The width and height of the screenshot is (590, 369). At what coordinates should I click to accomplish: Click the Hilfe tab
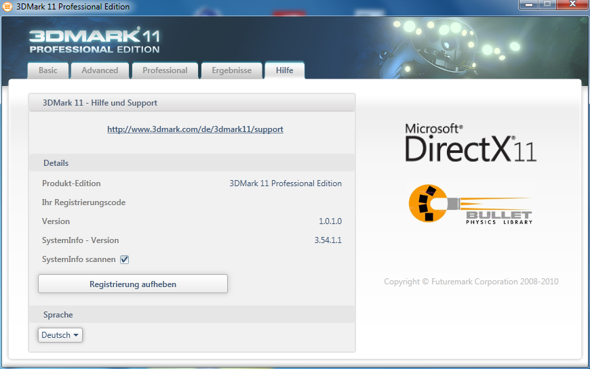(284, 70)
